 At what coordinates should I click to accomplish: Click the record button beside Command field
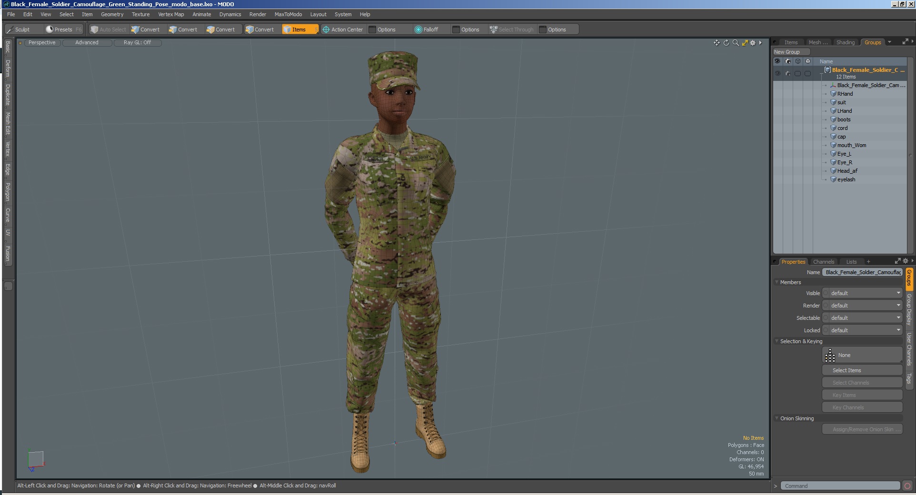pos(907,486)
